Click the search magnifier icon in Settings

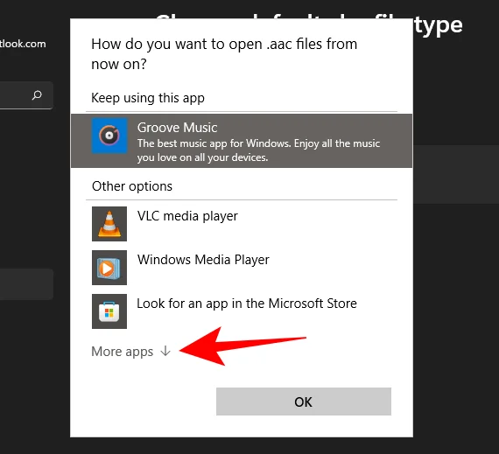click(x=37, y=95)
